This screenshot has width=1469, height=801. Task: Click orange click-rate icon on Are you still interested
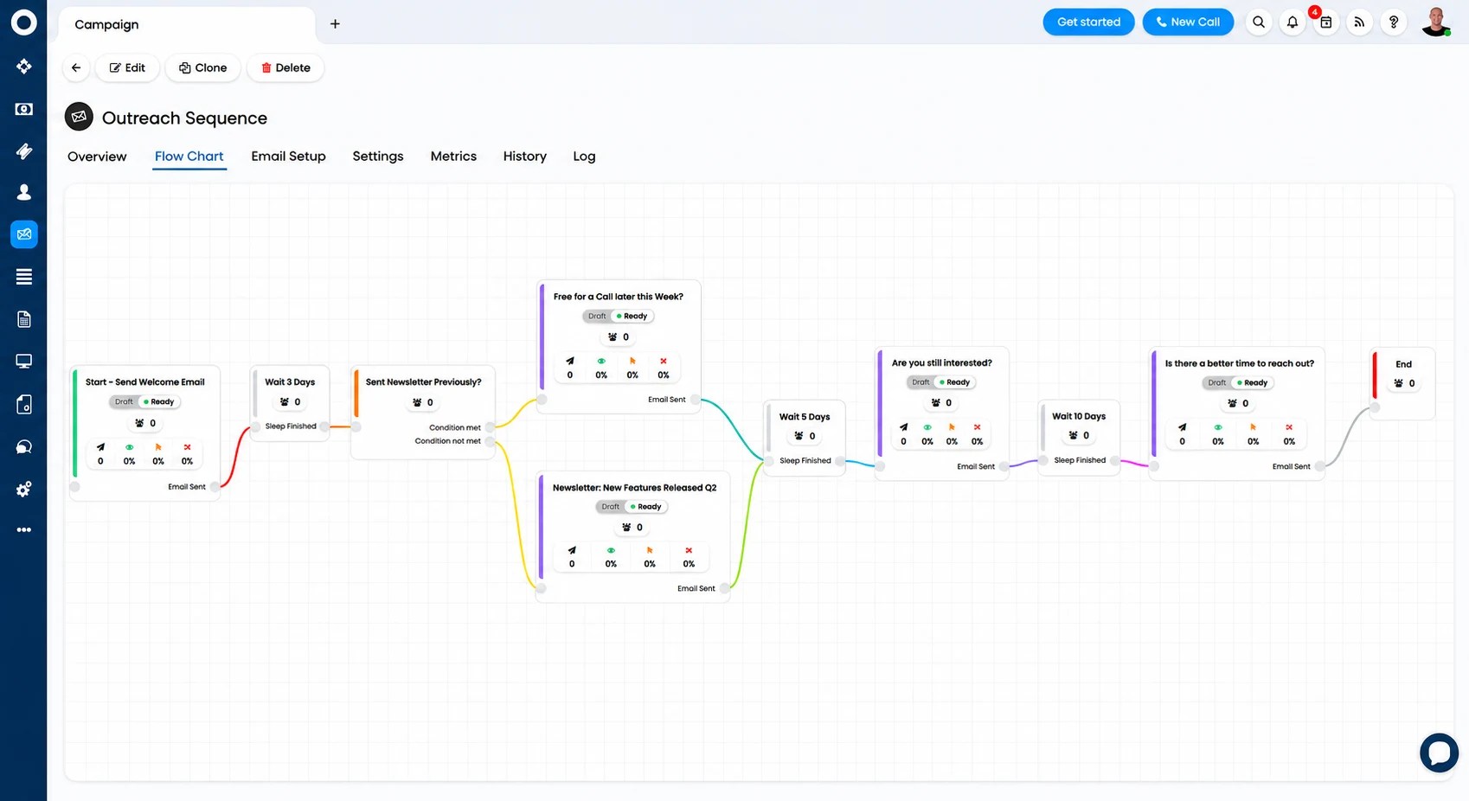coord(952,427)
